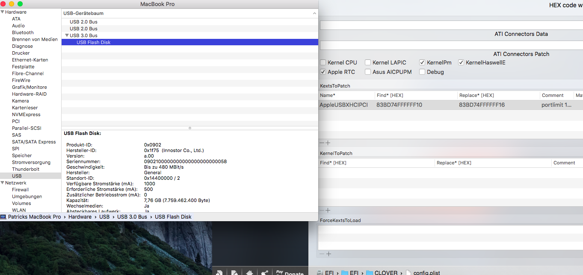Open WLAN in the sidebar
The width and height of the screenshot is (583, 275).
[19, 210]
